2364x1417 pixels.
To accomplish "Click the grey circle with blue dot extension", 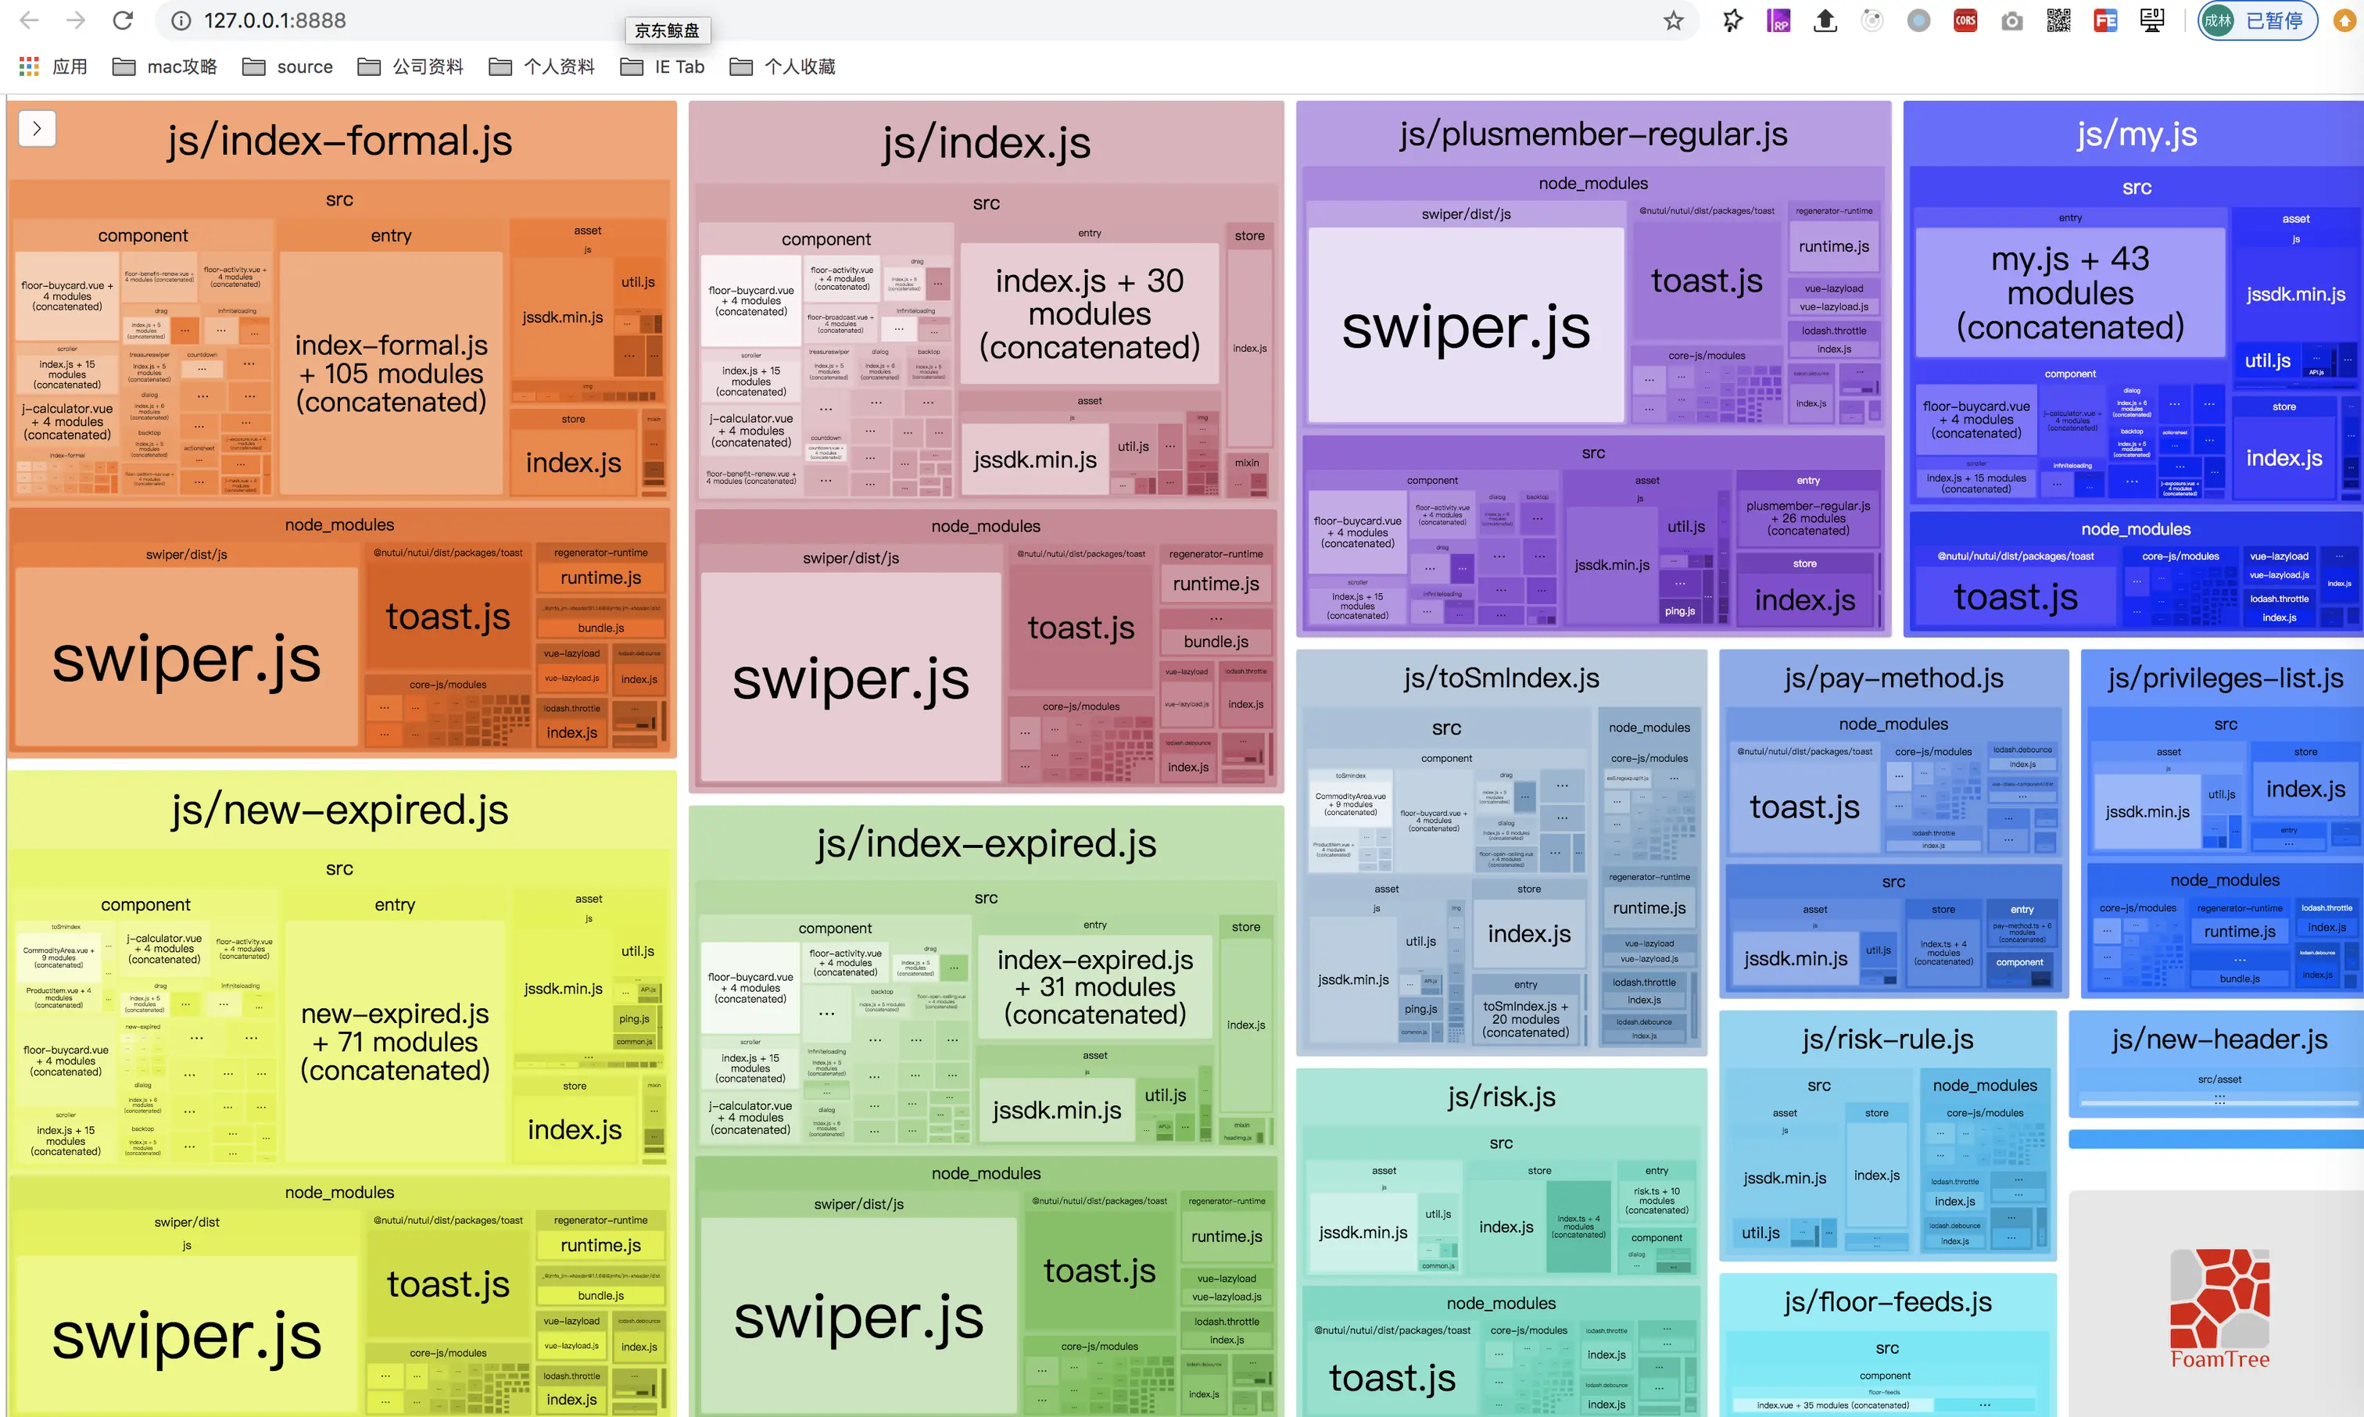I will coord(1918,20).
